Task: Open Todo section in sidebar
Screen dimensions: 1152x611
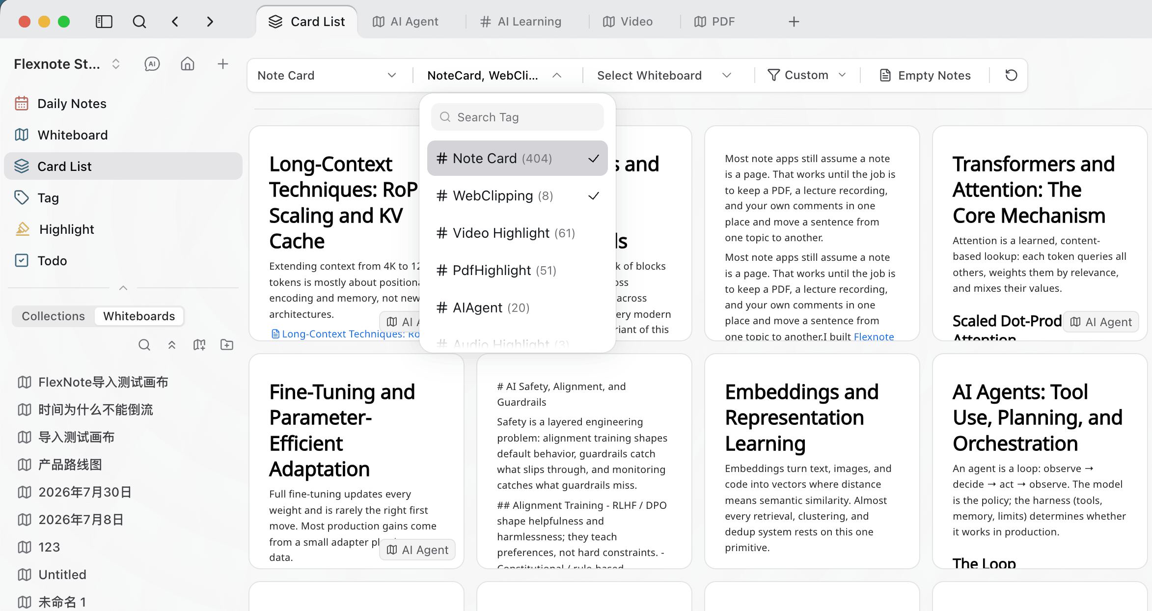Action: pyautogui.click(x=123, y=261)
